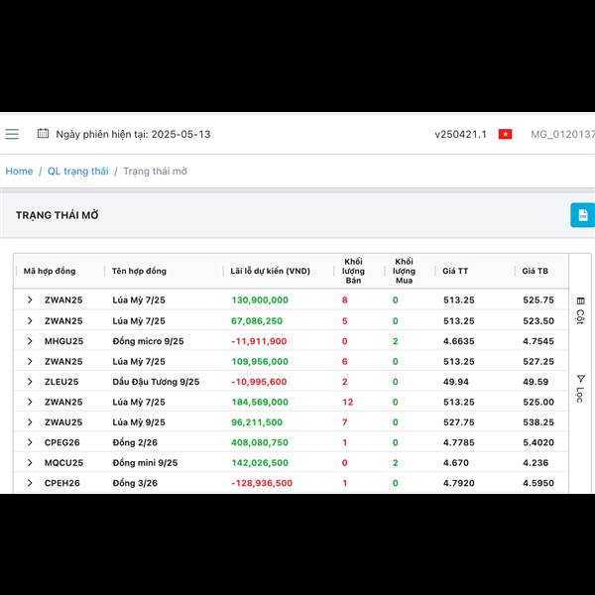Click loss value -128,936,500
The height and width of the screenshot is (595, 595).
(262, 483)
